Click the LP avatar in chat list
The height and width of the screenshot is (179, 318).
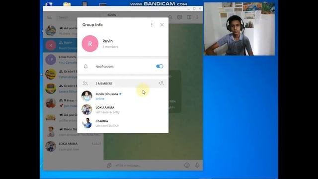tap(51, 60)
